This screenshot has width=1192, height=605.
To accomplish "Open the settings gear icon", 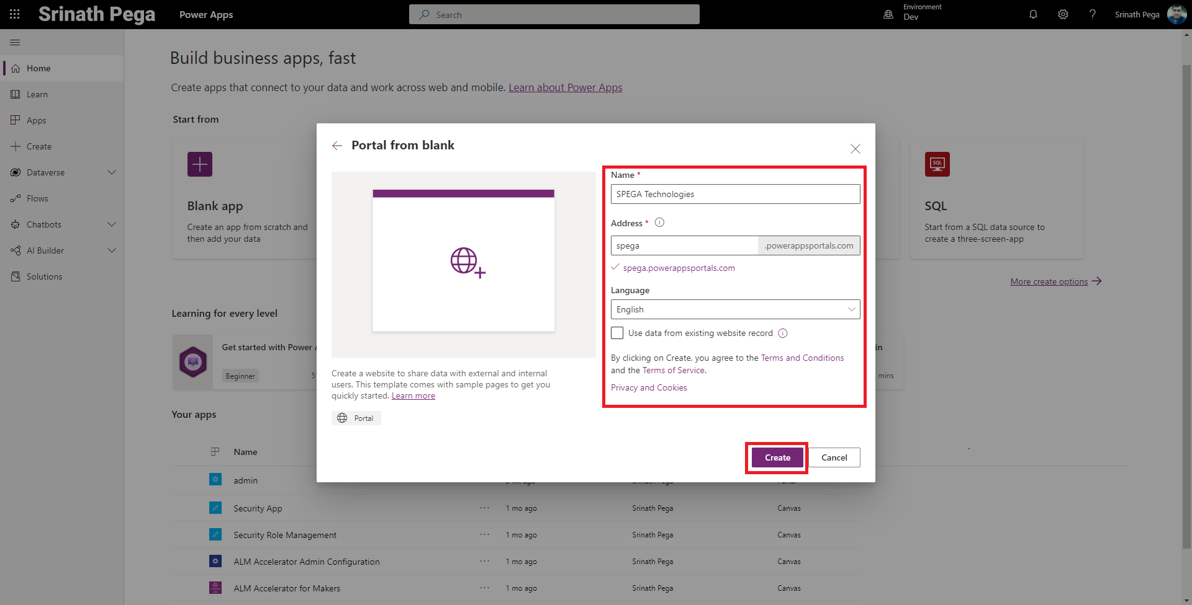I will point(1063,14).
